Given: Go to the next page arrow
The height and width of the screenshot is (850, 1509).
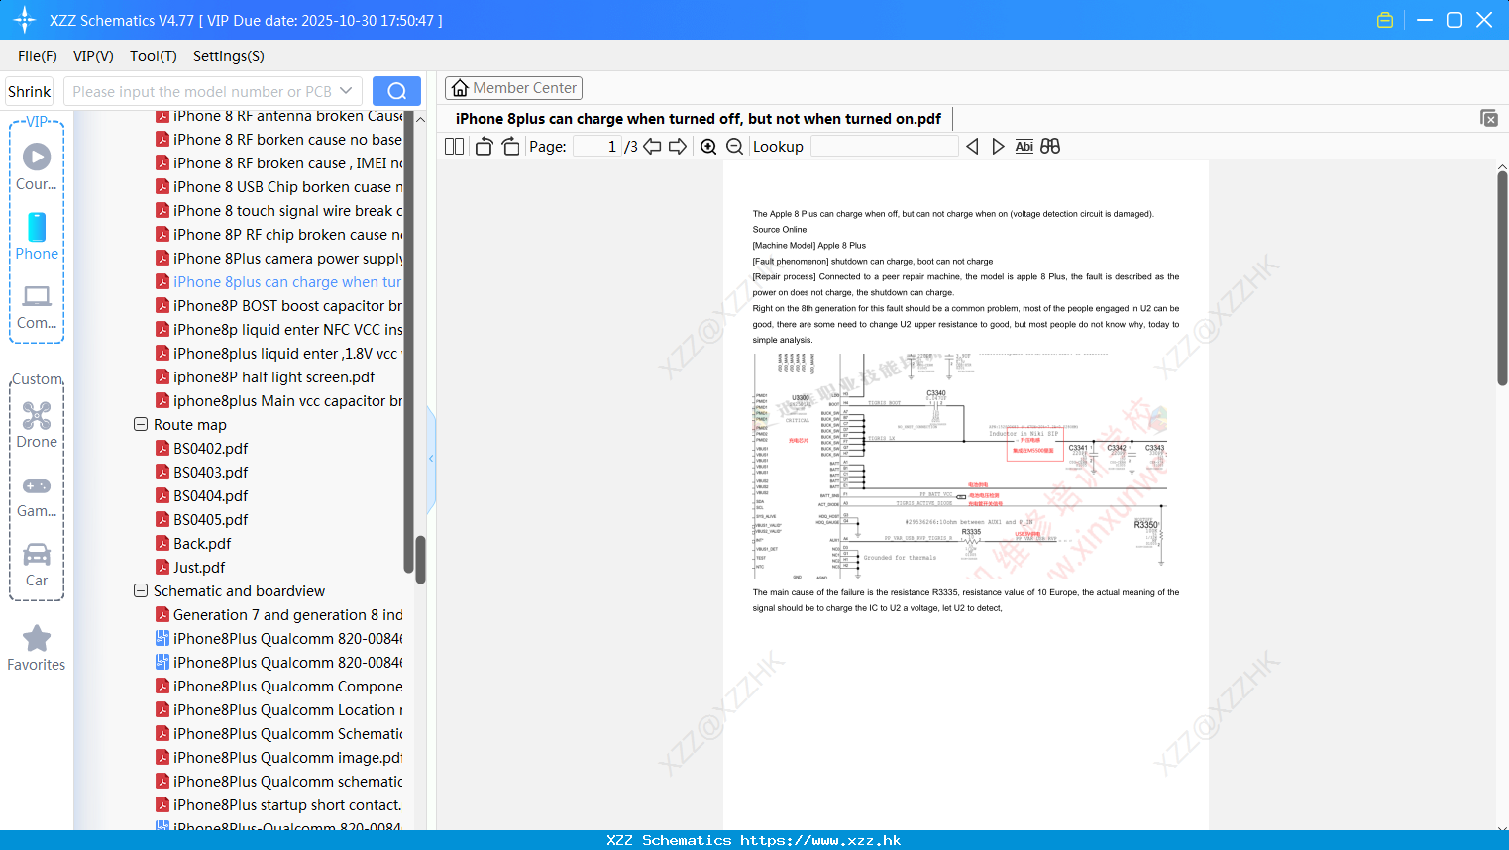Looking at the screenshot, I should pyautogui.click(x=678, y=147).
